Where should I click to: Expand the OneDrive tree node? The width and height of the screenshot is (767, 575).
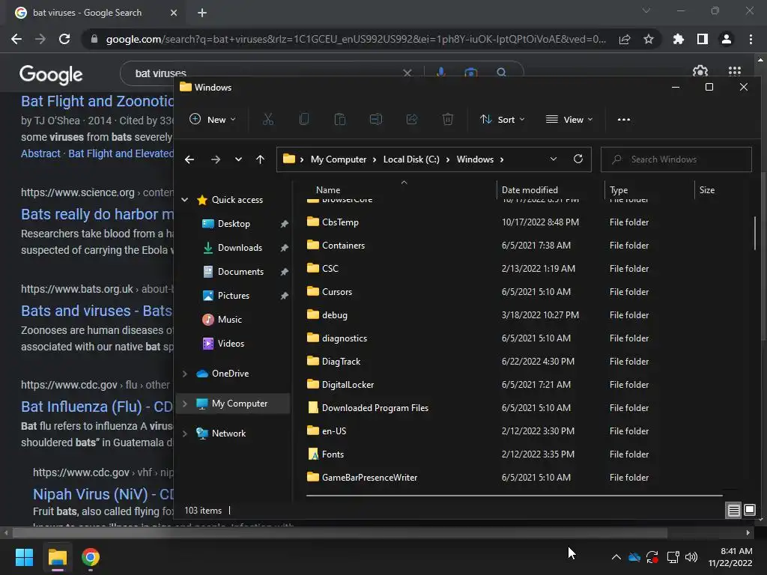coord(185,374)
